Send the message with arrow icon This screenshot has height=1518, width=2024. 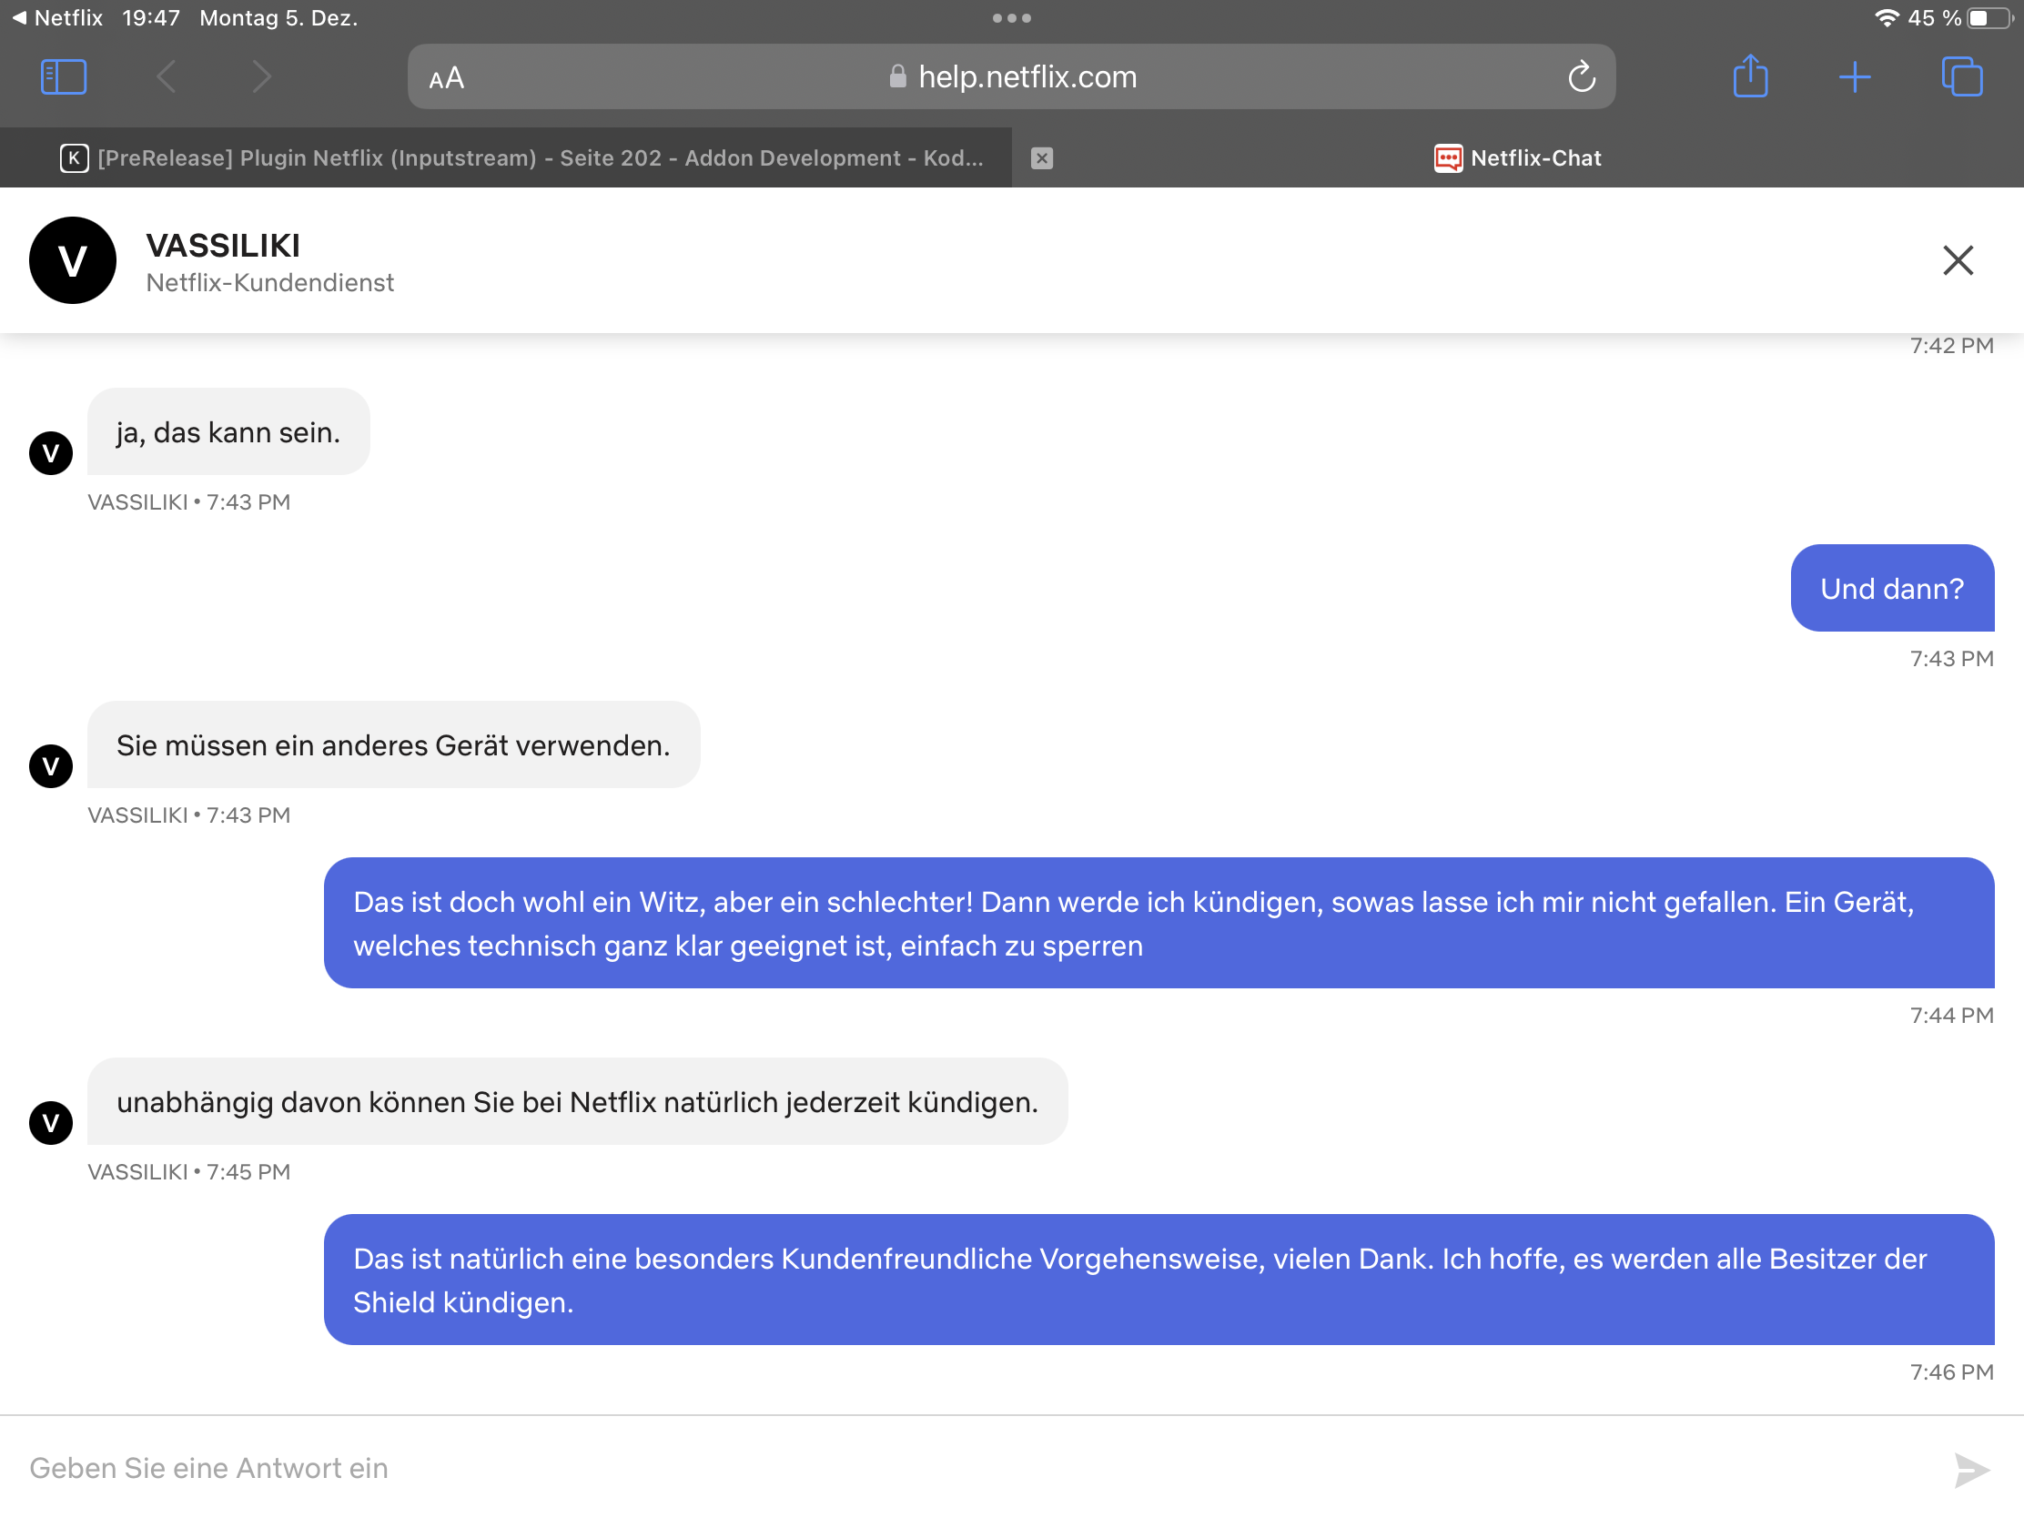[x=1971, y=1471]
